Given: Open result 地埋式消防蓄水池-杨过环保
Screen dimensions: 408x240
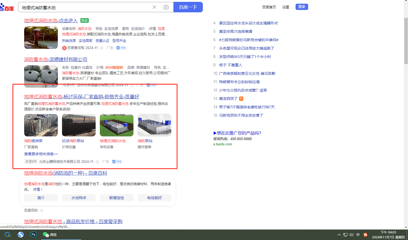Looking at the screenshot, I should point(82,97).
